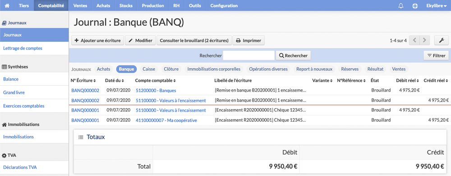Open Déclarations TVA
This screenshot has width=451, height=176.
point(34,167)
